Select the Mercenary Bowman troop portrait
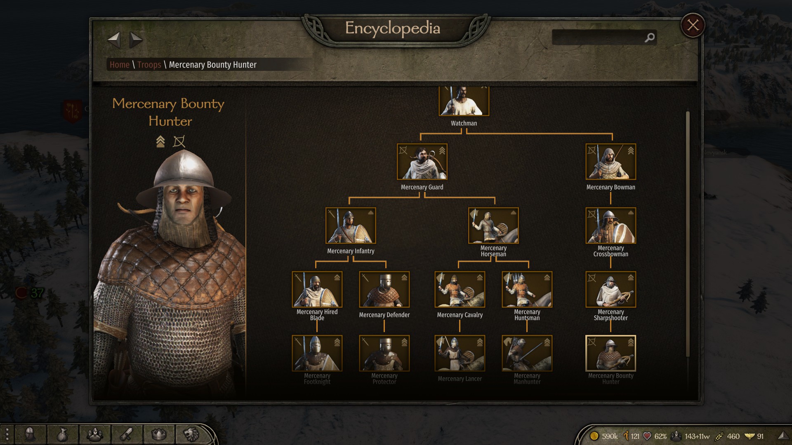 pyautogui.click(x=611, y=162)
